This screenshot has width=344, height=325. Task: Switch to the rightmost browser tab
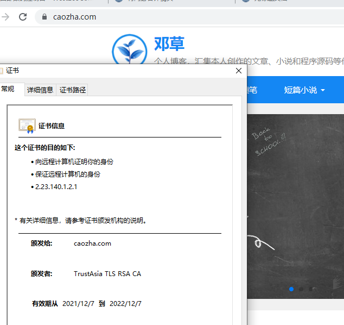[x=288, y=1]
